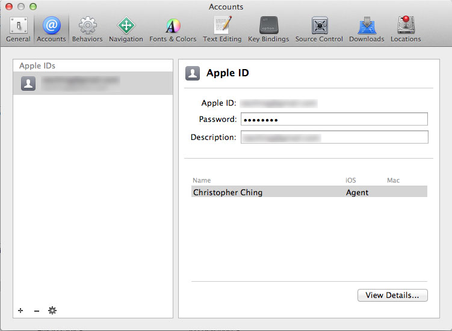The image size is (452, 331).
Task: Open the gear action menu
Action: 52,311
